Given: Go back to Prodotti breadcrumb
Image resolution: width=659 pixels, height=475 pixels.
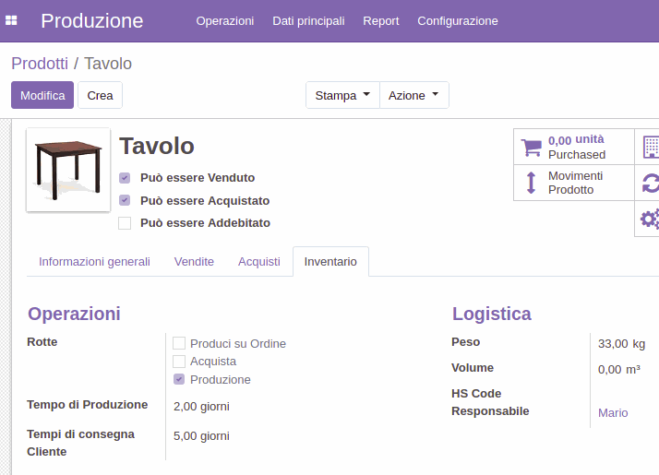Looking at the screenshot, I should [40, 64].
